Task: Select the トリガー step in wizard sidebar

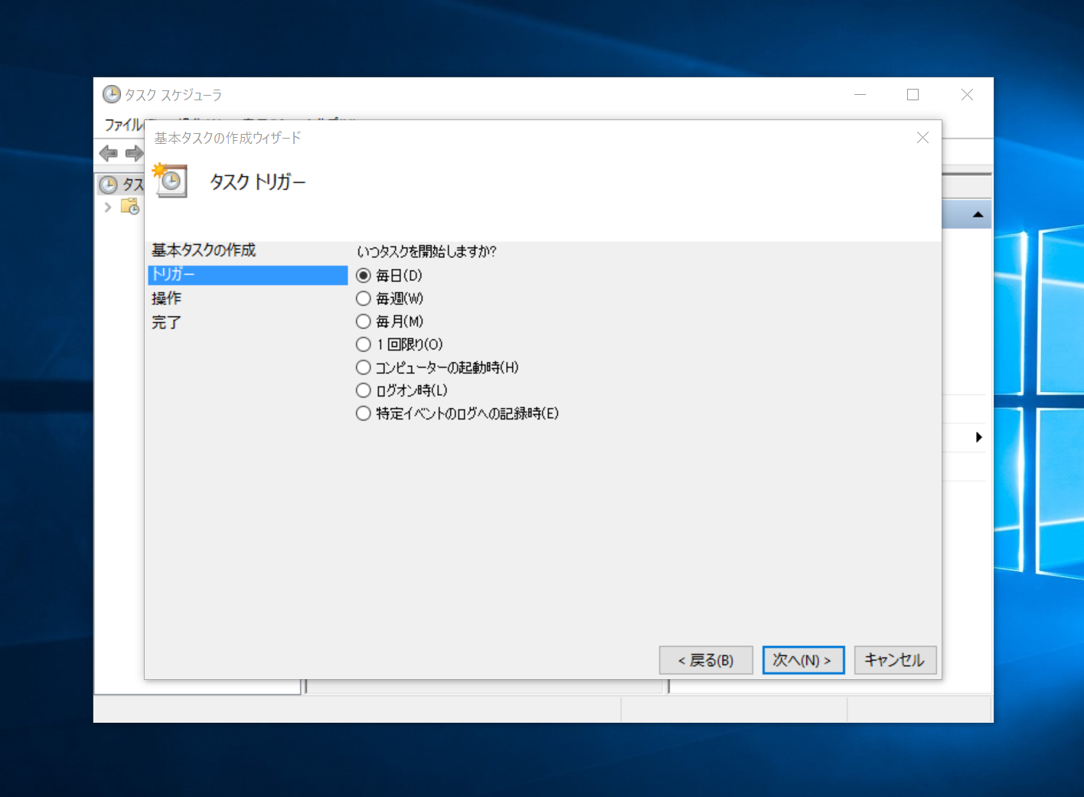Action: pyautogui.click(x=247, y=275)
